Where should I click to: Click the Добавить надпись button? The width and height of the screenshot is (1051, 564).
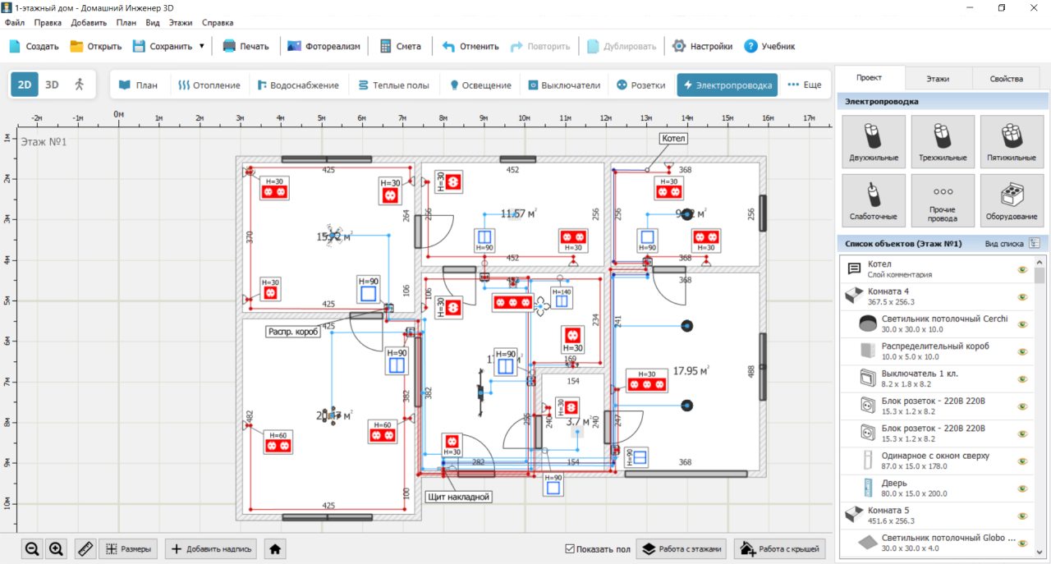pyautogui.click(x=212, y=549)
